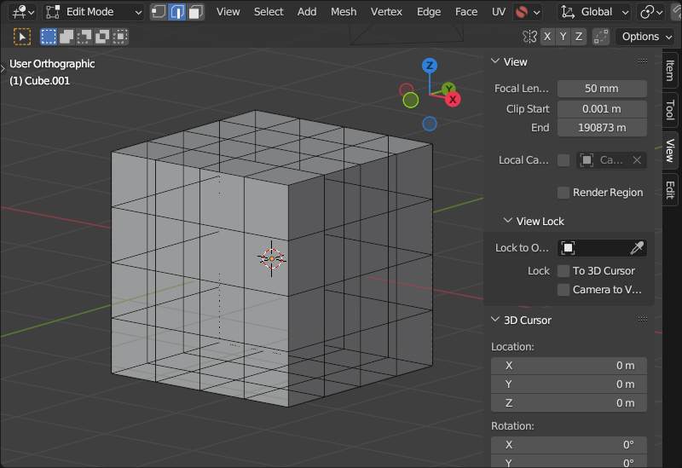Grab the 3D Cursor panel drag handle
Image resolution: width=682 pixels, height=468 pixels.
643,320
